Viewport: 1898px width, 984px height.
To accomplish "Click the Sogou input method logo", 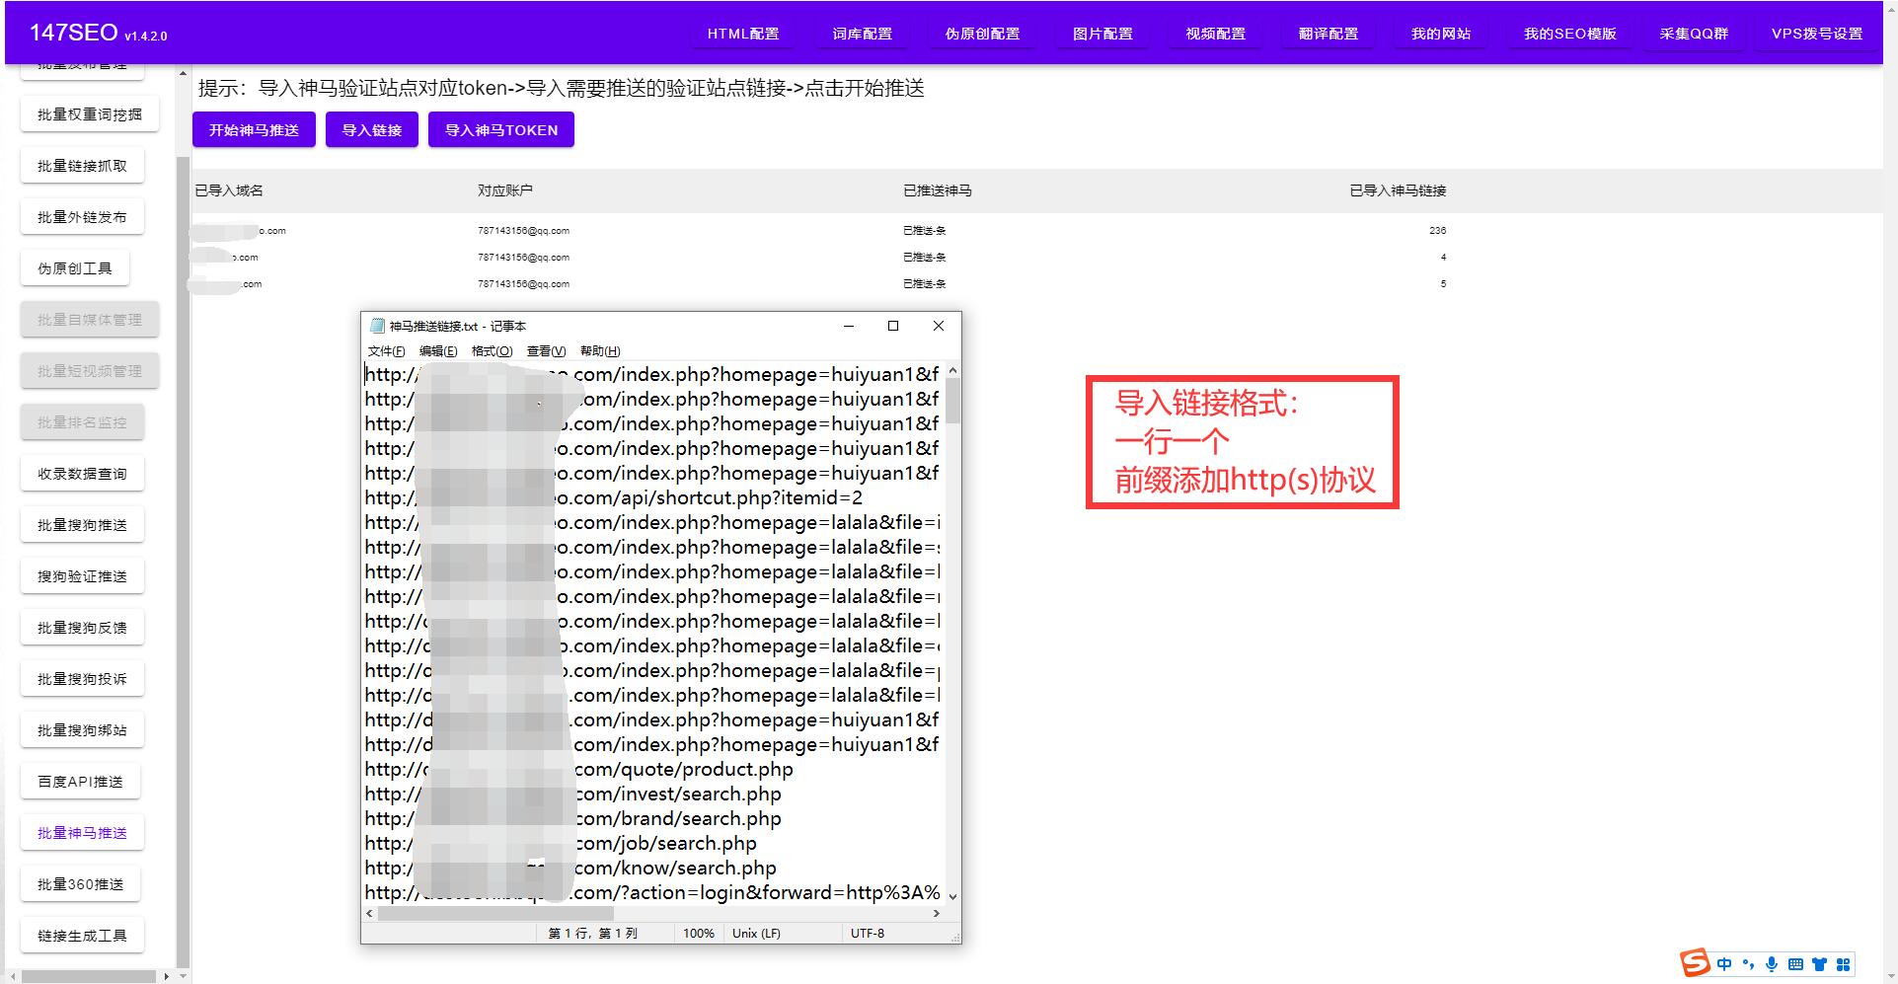I will pos(1695,962).
